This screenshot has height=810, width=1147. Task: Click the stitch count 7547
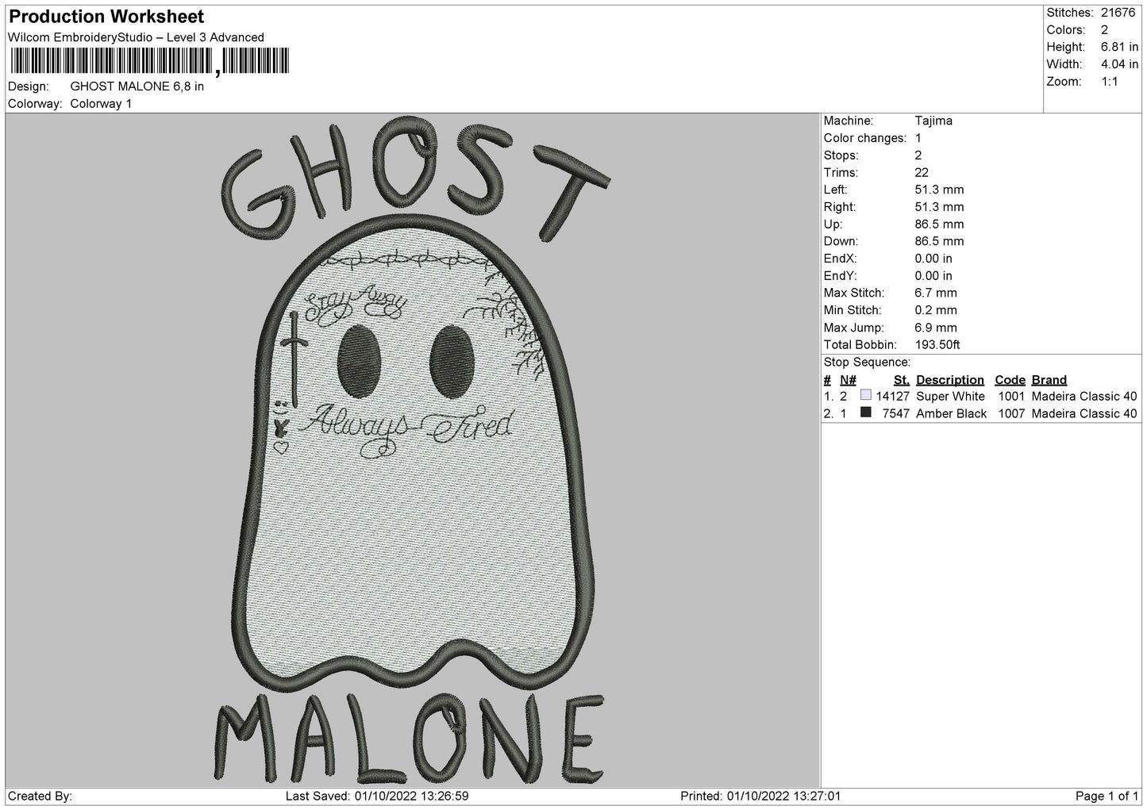coord(895,414)
